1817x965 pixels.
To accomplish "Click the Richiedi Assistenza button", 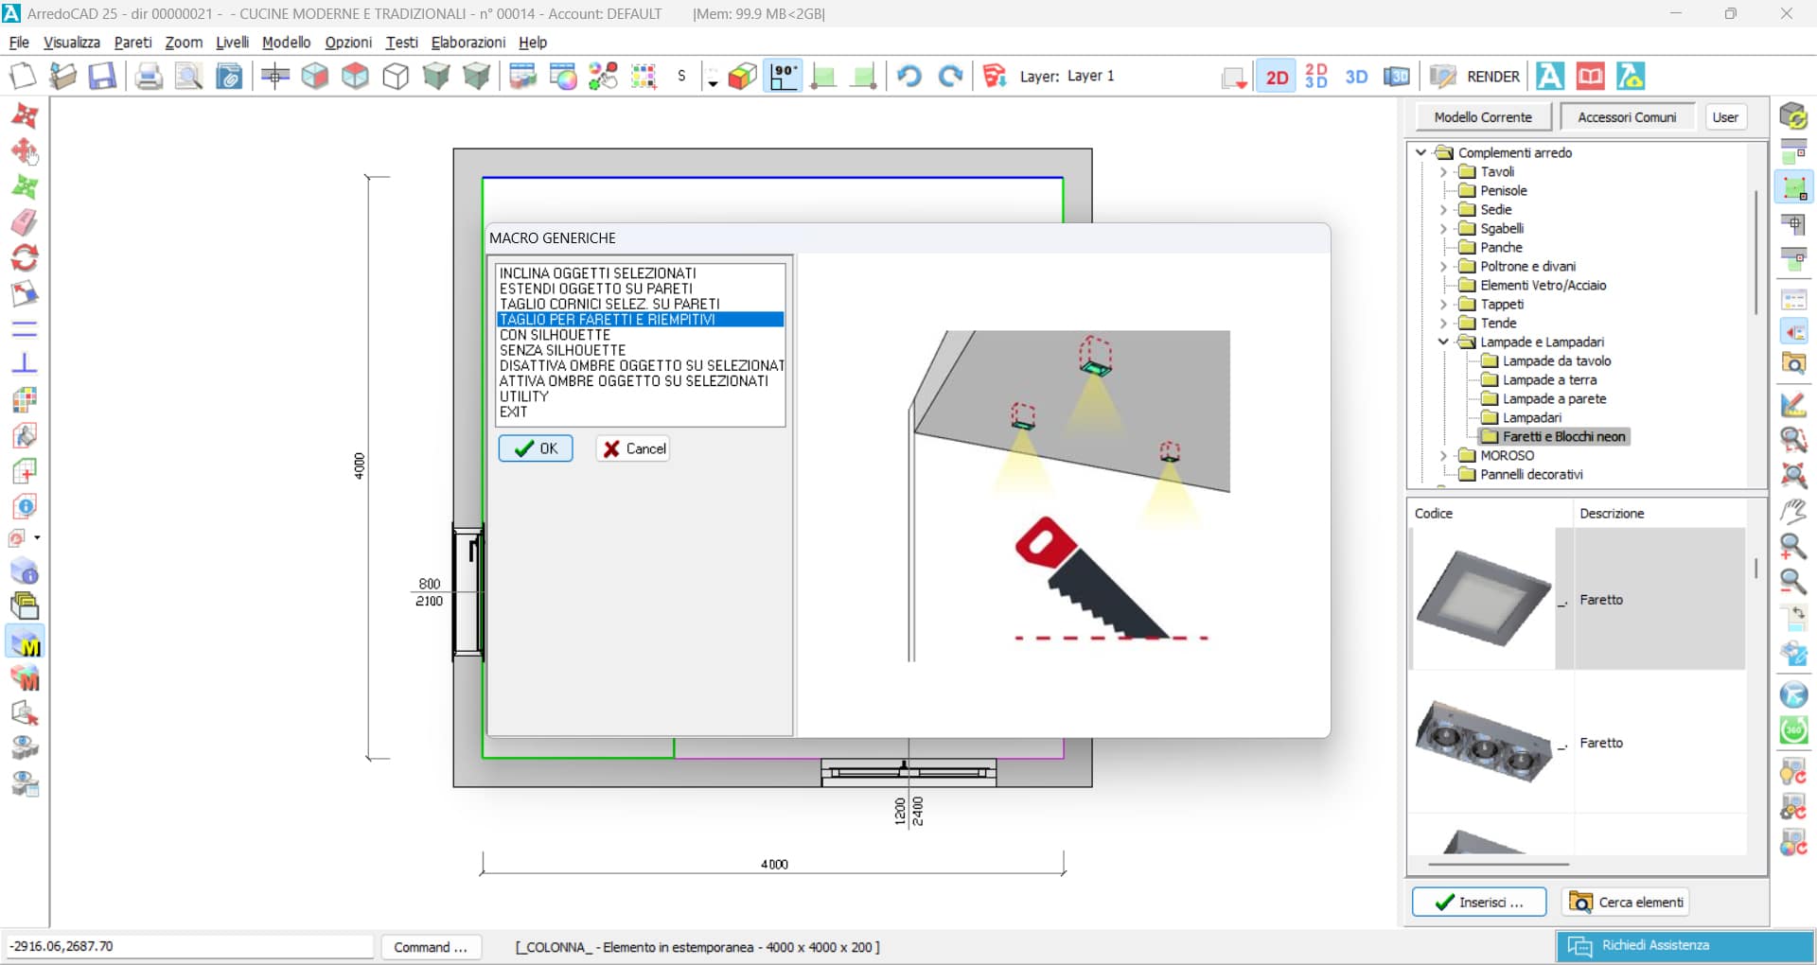I will (1685, 946).
